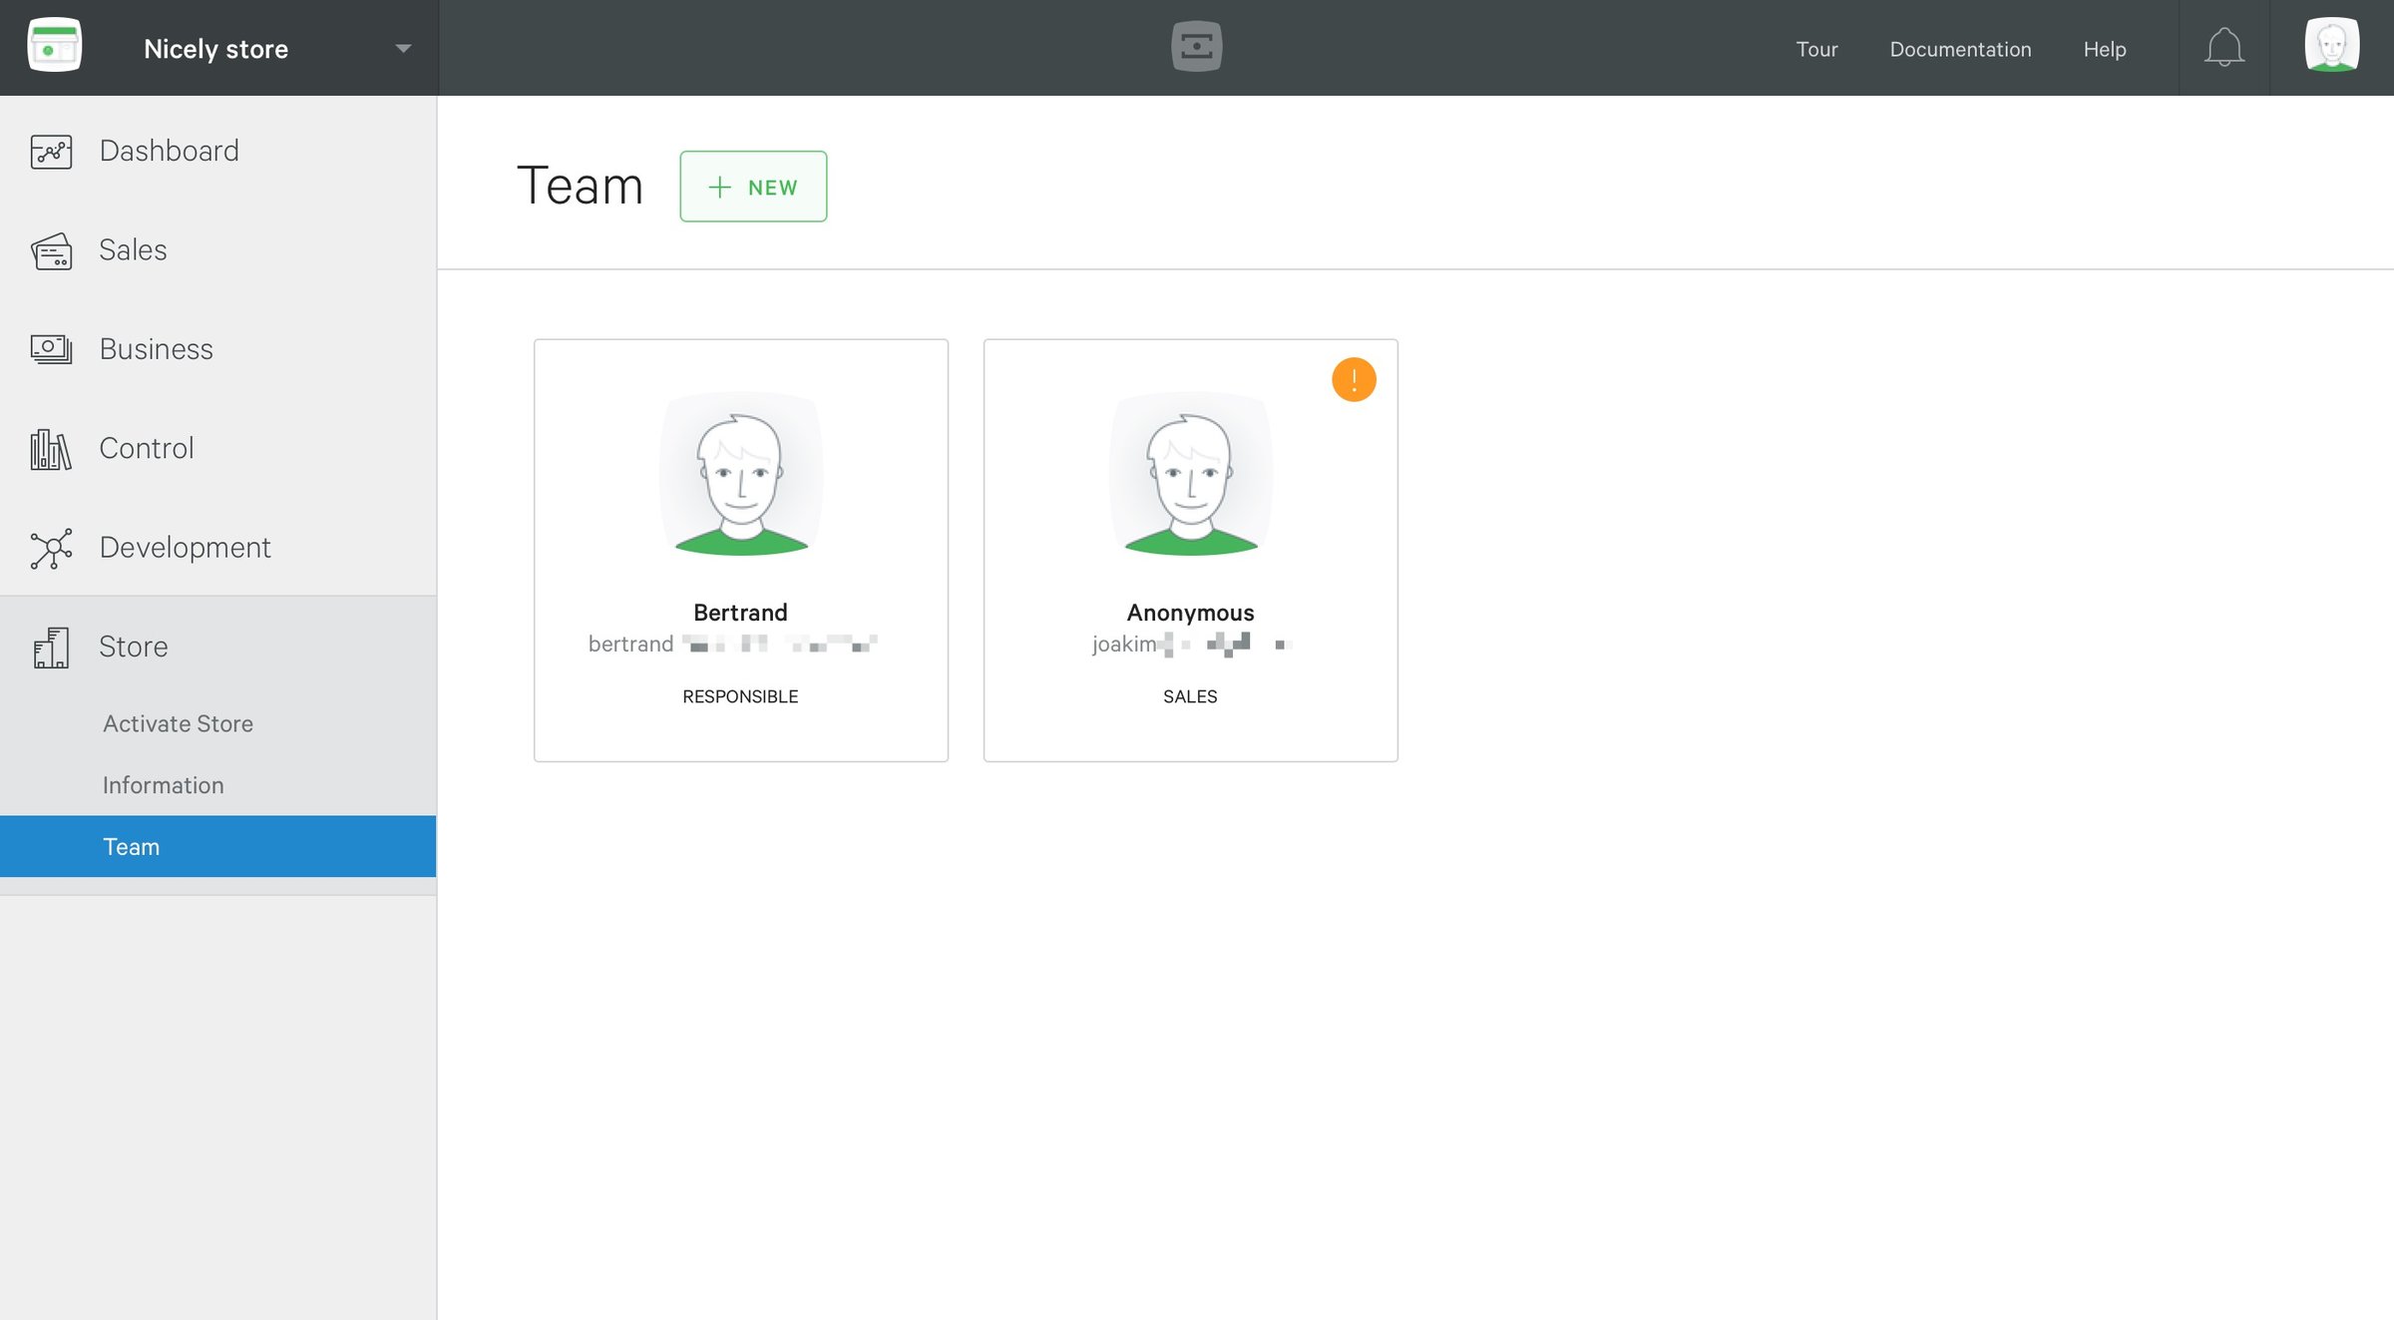Click the Control binders icon
Screen dimensions: 2394x1320
tap(51, 449)
